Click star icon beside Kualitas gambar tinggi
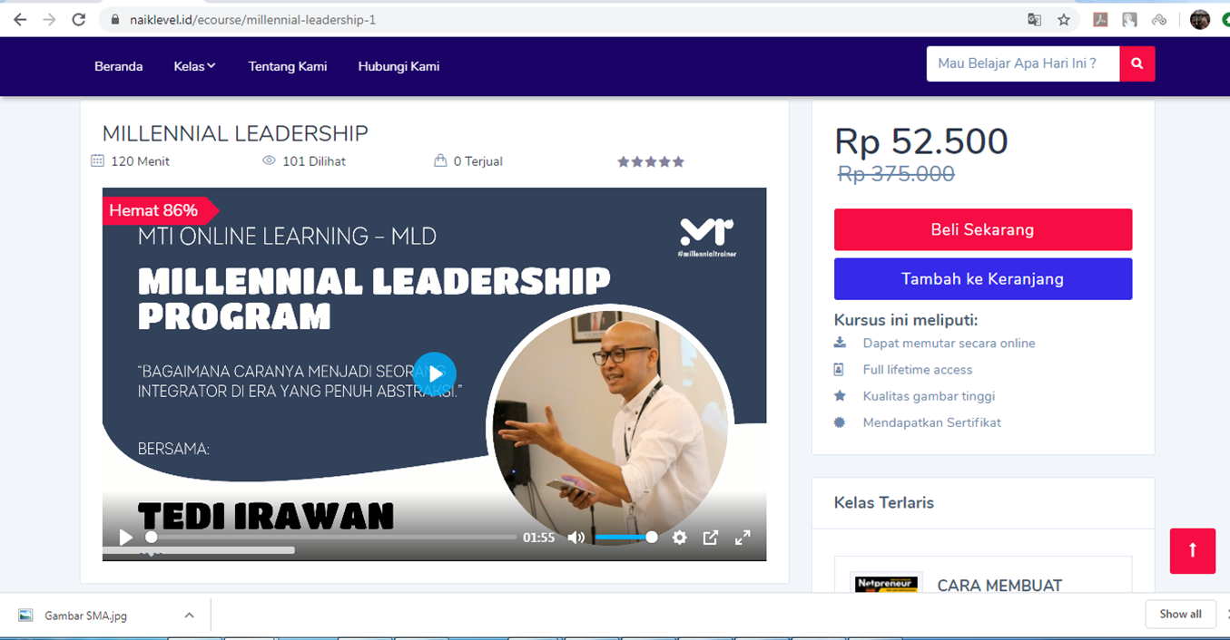The width and height of the screenshot is (1230, 640). 840,395
